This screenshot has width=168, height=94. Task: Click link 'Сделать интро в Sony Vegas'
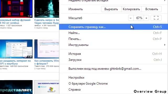pos(47,21)
